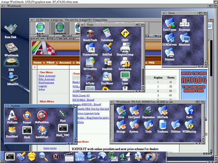This screenshot has height=163, width=218.
Task: Follow the Edit Account link
Action: [47, 79]
